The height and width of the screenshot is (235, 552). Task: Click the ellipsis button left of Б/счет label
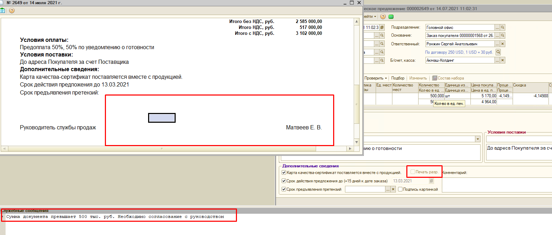tap(377, 60)
